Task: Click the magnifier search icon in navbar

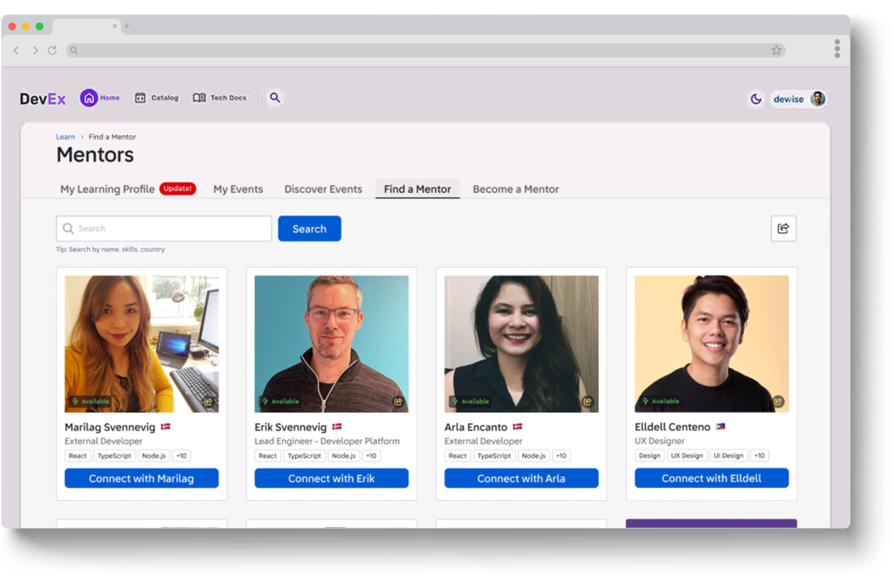Action: [x=275, y=98]
